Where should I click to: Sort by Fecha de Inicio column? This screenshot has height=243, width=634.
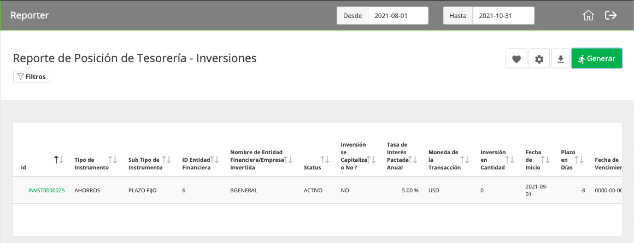tap(545, 160)
